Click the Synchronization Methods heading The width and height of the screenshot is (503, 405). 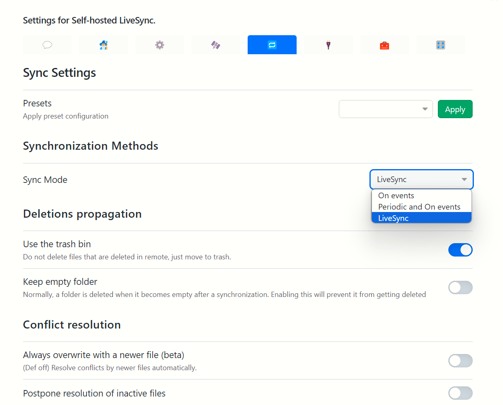(x=91, y=146)
